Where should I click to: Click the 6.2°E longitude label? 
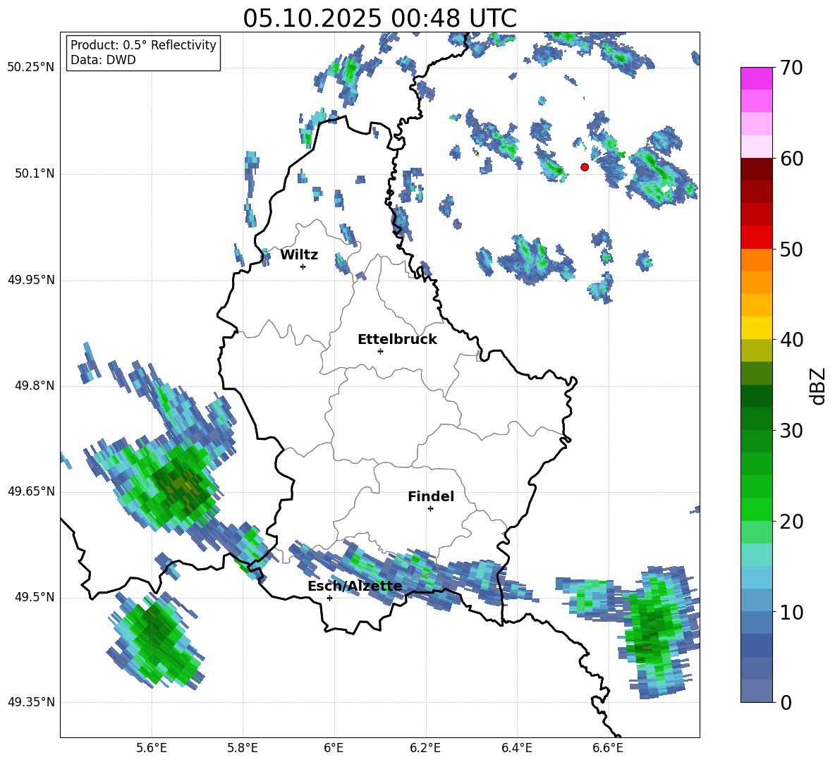(x=425, y=748)
